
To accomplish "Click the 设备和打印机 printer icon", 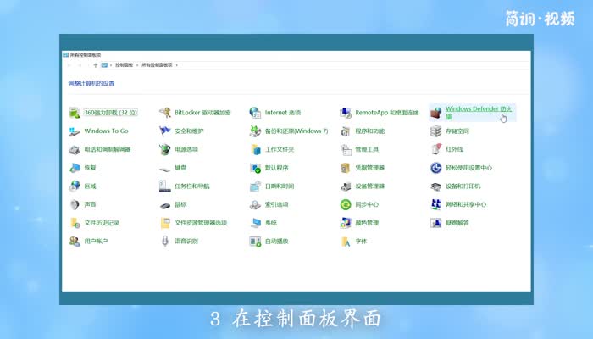I will pyautogui.click(x=436, y=186).
